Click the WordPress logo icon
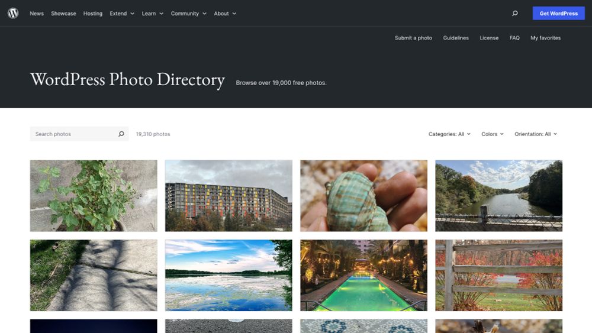The height and width of the screenshot is (333, 592). 13,13
